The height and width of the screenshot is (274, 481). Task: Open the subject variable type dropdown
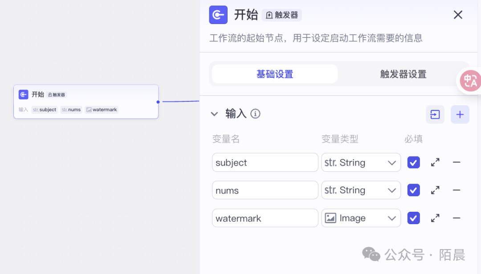click(361, 162)
